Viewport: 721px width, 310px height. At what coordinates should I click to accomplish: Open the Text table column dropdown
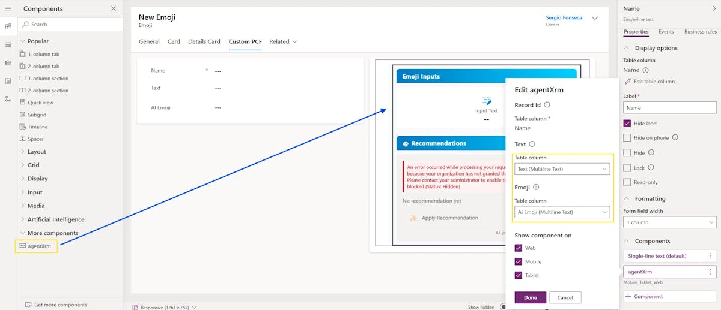pyautogui.click(x=562, y=169)
